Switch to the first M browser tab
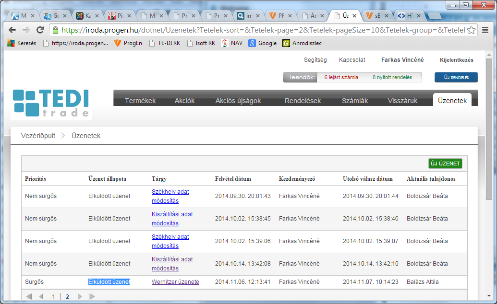The image size is (497, 304). 23,15
